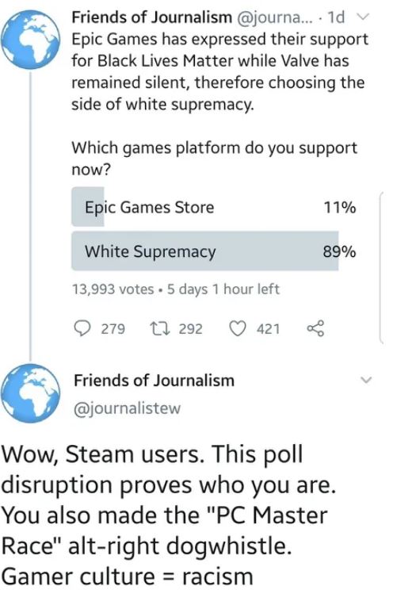Open Friends of Journalism name in the reply
This screenshot has width=397, height=590.
[155, 381]
